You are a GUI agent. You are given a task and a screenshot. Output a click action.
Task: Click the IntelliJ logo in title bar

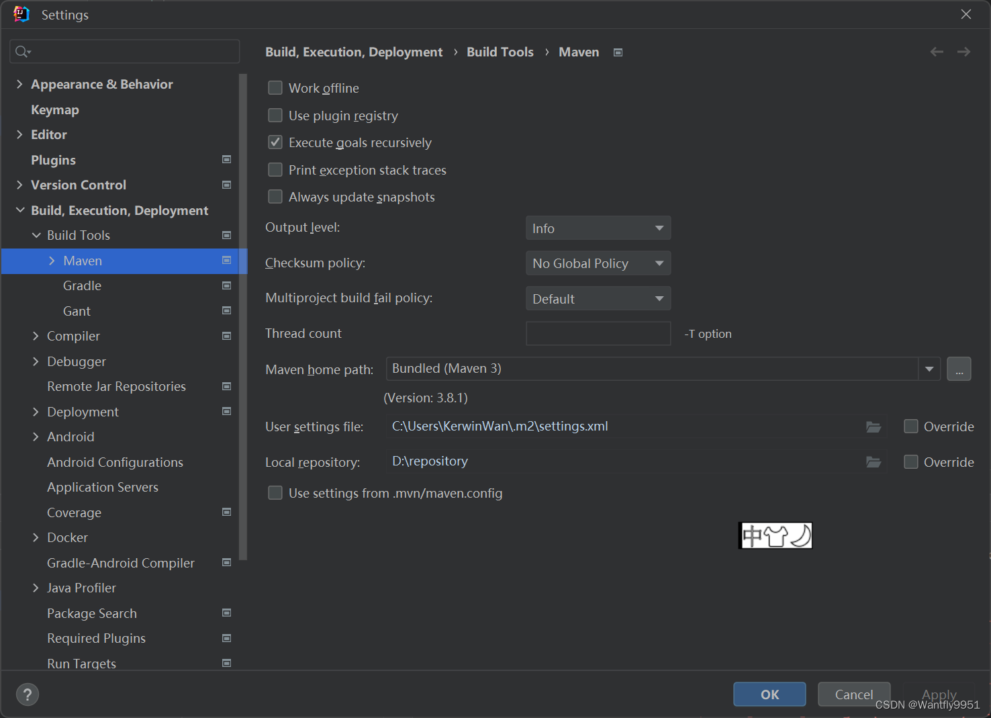[21, 14]
